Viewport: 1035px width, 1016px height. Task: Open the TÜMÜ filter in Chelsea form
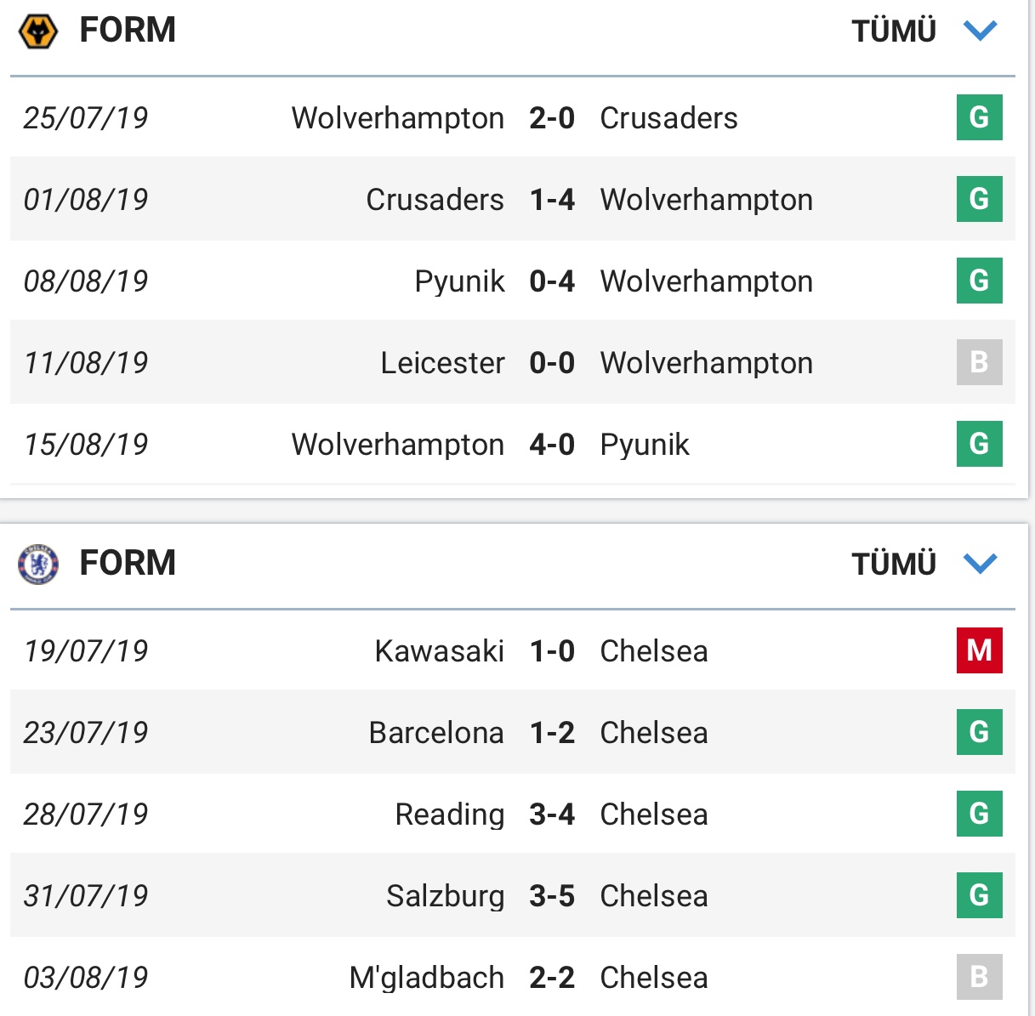point(894,564)
